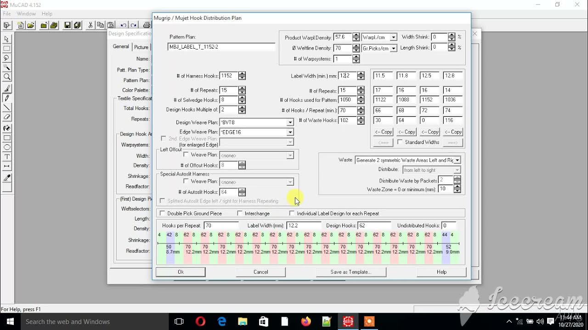The height and width of the screenshot is (330, 588).
Task: Open the Waste generation mode dropdown
Action: [457, 160]
